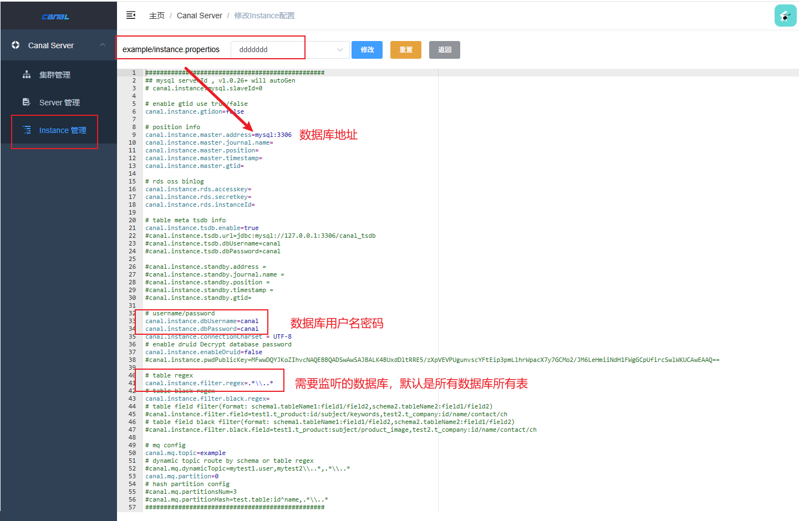Click the Server 管理 icon
The height and width of the screenshot is (521, 799).
[27, 102]
